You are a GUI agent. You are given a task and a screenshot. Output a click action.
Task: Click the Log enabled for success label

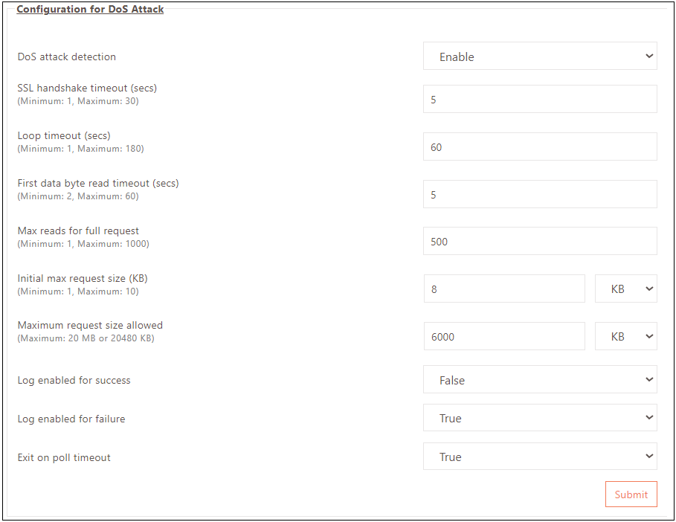click(74, 380)
